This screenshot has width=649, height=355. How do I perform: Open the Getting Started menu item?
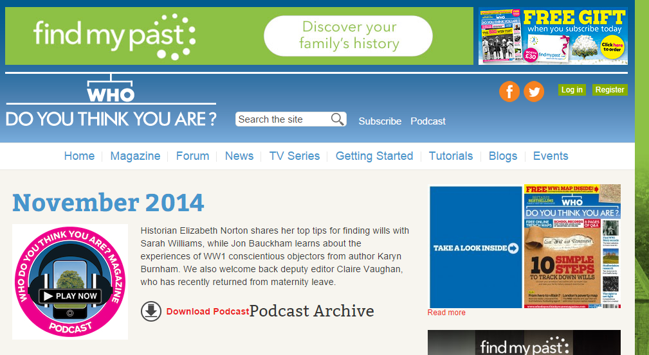(x=374, y=156)
